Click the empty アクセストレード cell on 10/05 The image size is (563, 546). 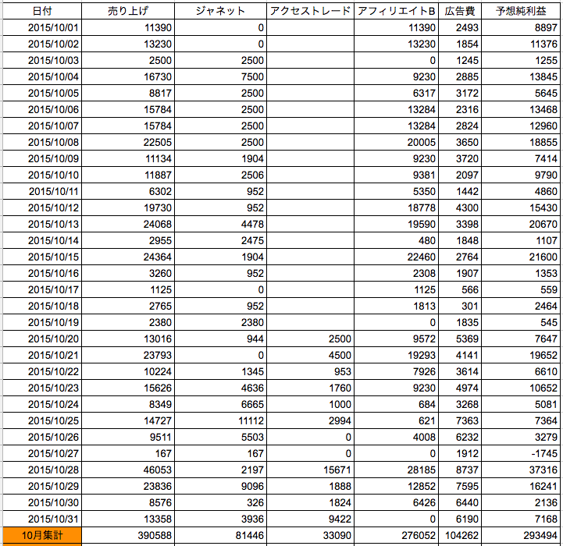click(x=310, y=93)
